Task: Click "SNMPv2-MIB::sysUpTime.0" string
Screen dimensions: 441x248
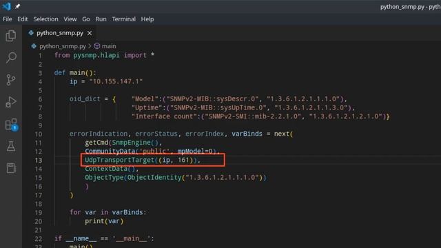Action: [x=218, y=107]
